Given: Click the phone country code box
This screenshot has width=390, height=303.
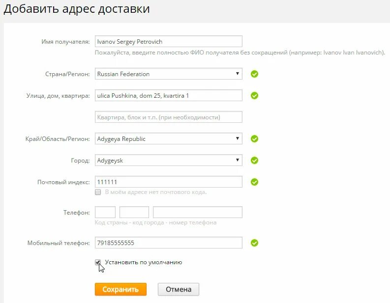Looking at the screenshot, I should pos(105,212).
